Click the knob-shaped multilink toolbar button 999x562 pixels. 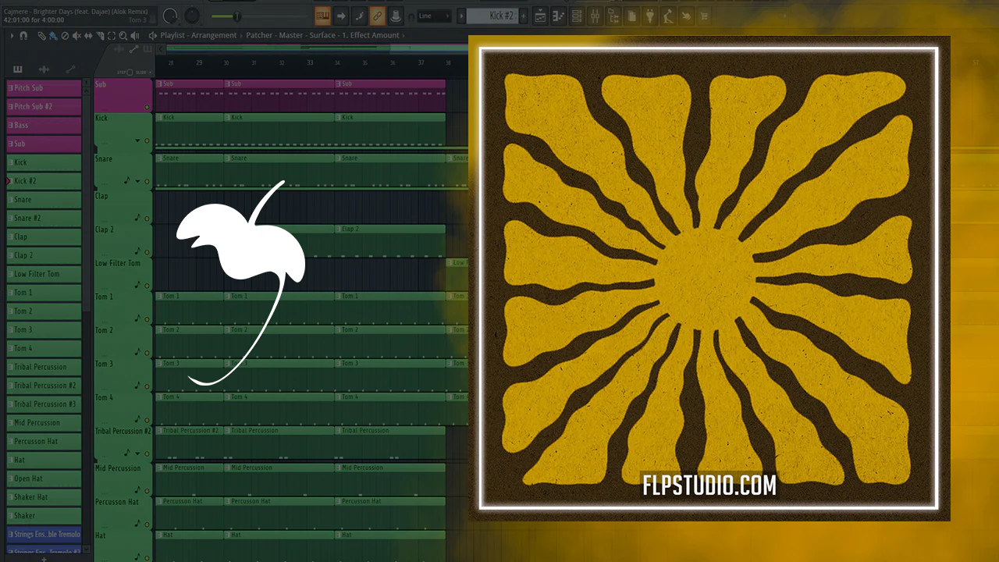pos(395,16)
